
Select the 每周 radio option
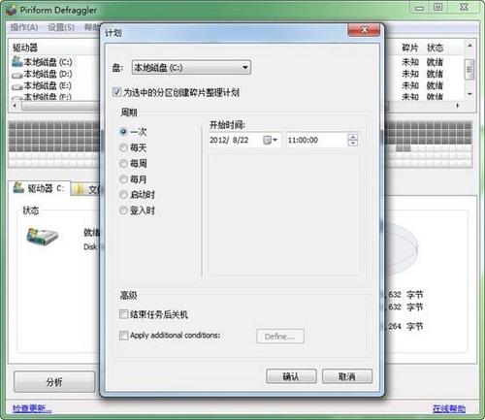pos(123,163)
